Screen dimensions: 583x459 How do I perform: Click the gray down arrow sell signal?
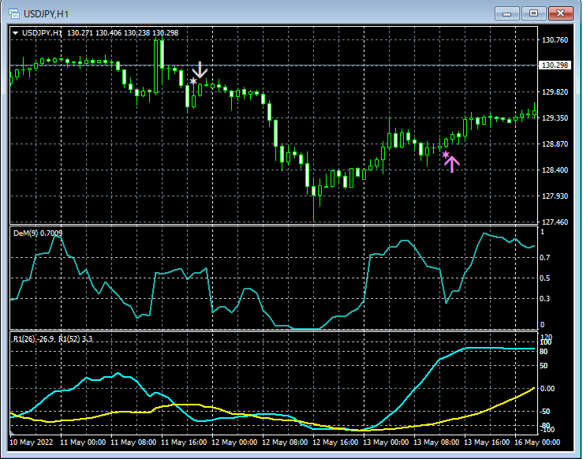(200, 69)
